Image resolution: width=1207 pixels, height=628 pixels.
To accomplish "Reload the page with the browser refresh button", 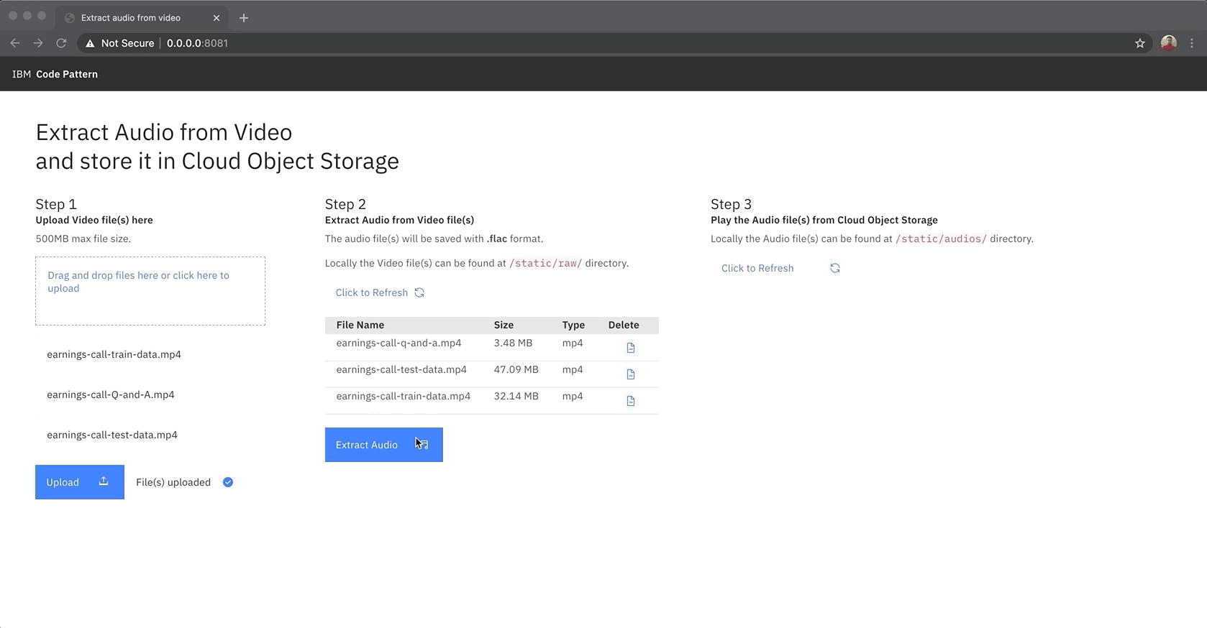I will pyautogui.click(x=61, y=43).
